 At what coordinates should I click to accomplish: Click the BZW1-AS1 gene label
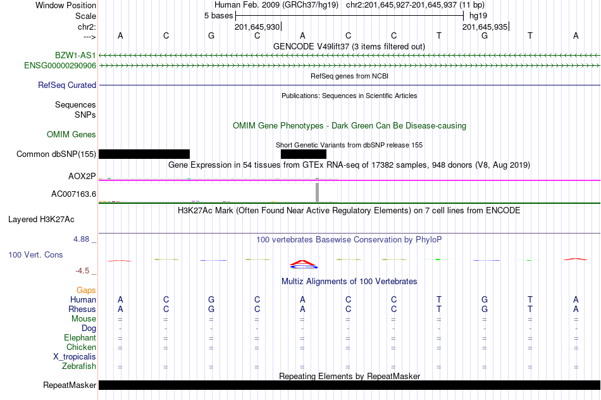[x=75, y=55]
